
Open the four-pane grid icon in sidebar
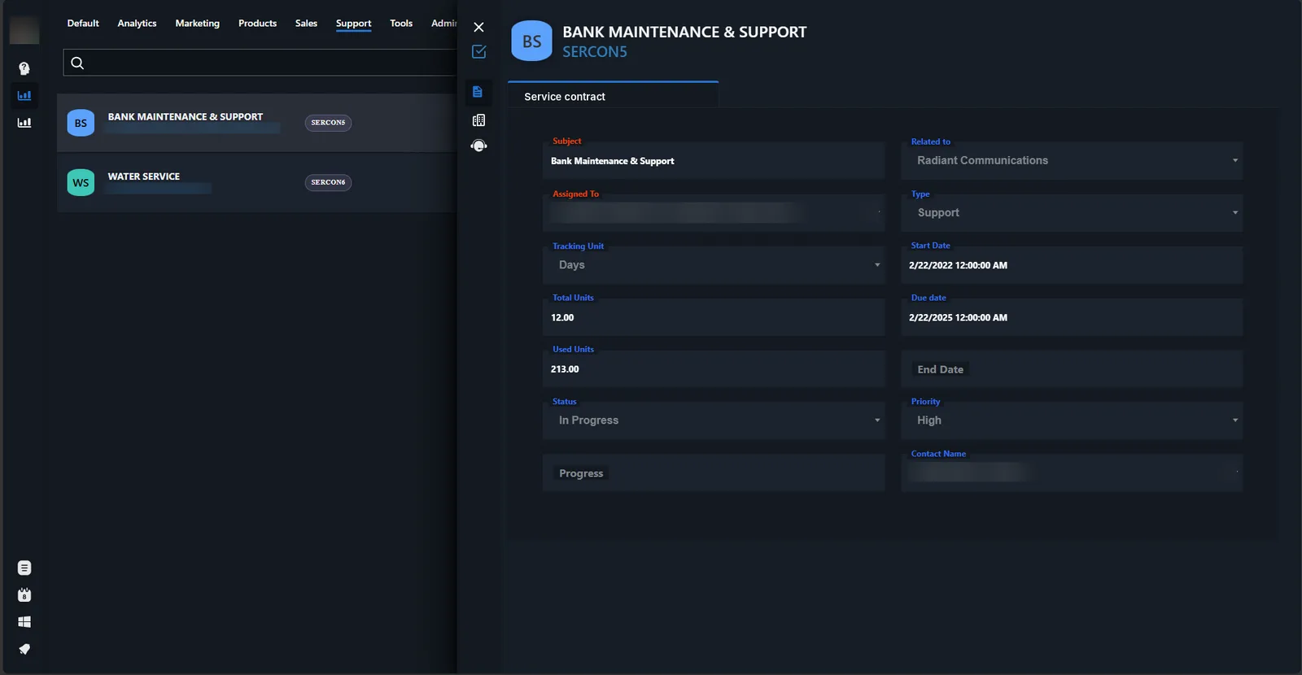tap(24, 622)
